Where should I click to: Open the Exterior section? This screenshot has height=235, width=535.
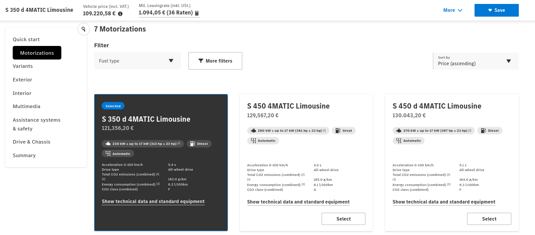[x=22, y=80]
